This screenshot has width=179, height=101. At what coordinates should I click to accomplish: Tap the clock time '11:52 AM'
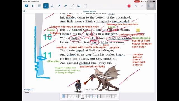(x=27, y=1)
